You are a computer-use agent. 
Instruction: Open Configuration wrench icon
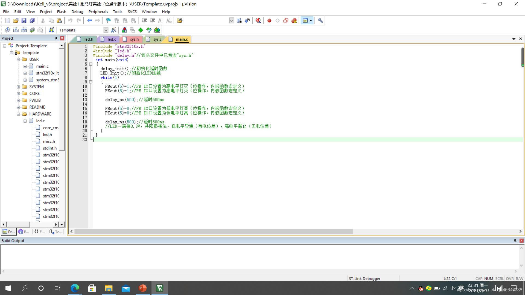click(x=320, y=20)
